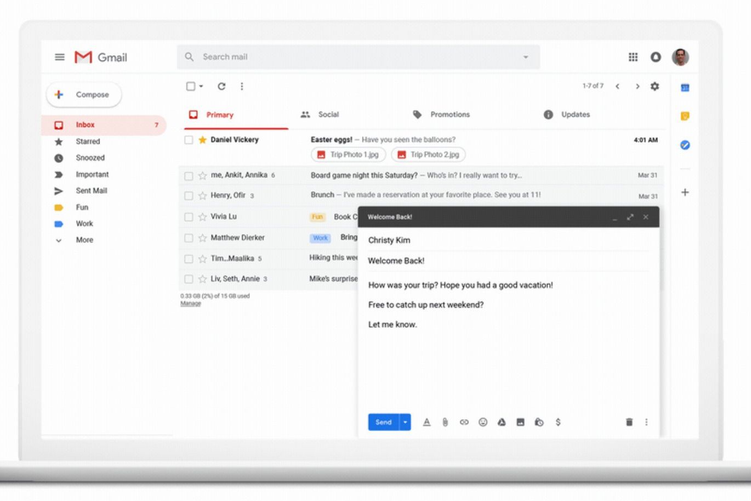751x501 pixels.
Task: Open the settings gear
Action: click(x=655, y=86)
